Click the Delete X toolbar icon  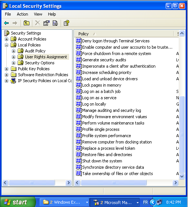click(x=38, y=23)
